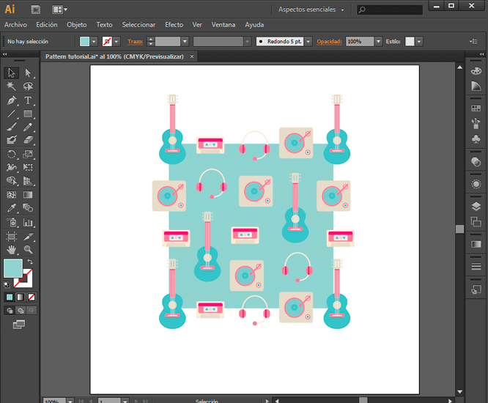Open the Archivo menu

(x=15, y=25)
